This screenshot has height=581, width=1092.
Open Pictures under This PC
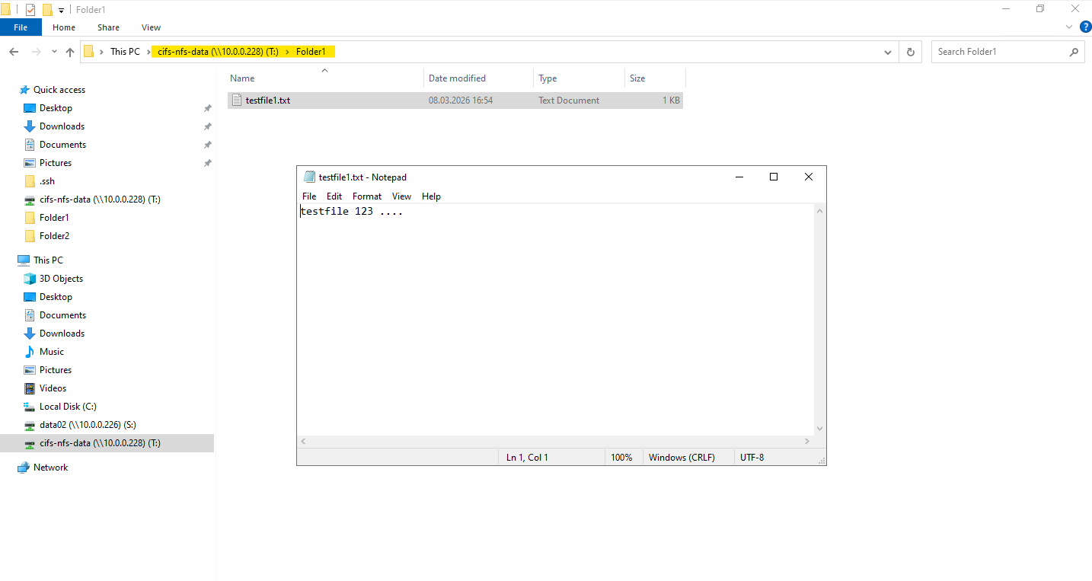[56, 370]
